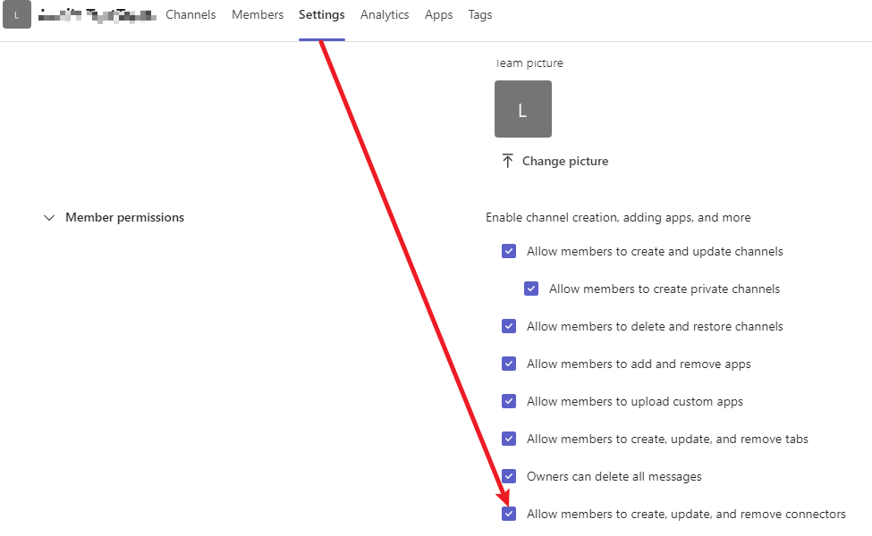The image size is (872, 536).
Task: Uncheck Allow members to create, update, remove tabs
Action: tap(509, 439)
